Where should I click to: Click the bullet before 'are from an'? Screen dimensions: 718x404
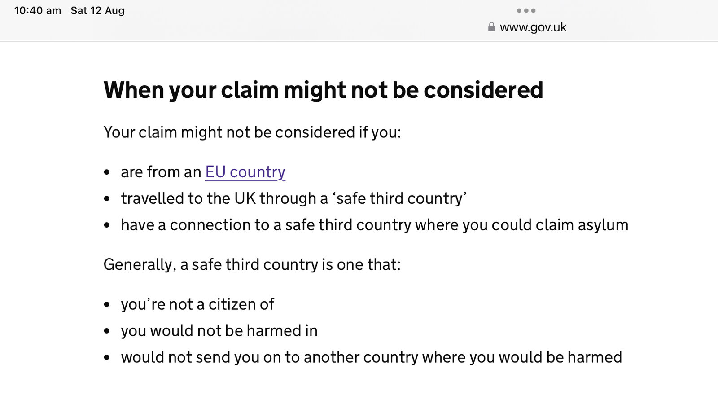[107, 172]
